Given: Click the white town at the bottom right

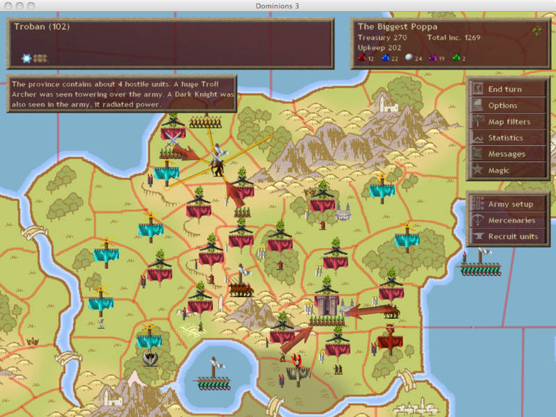Looking at the screenshot, I should [414, 408].
